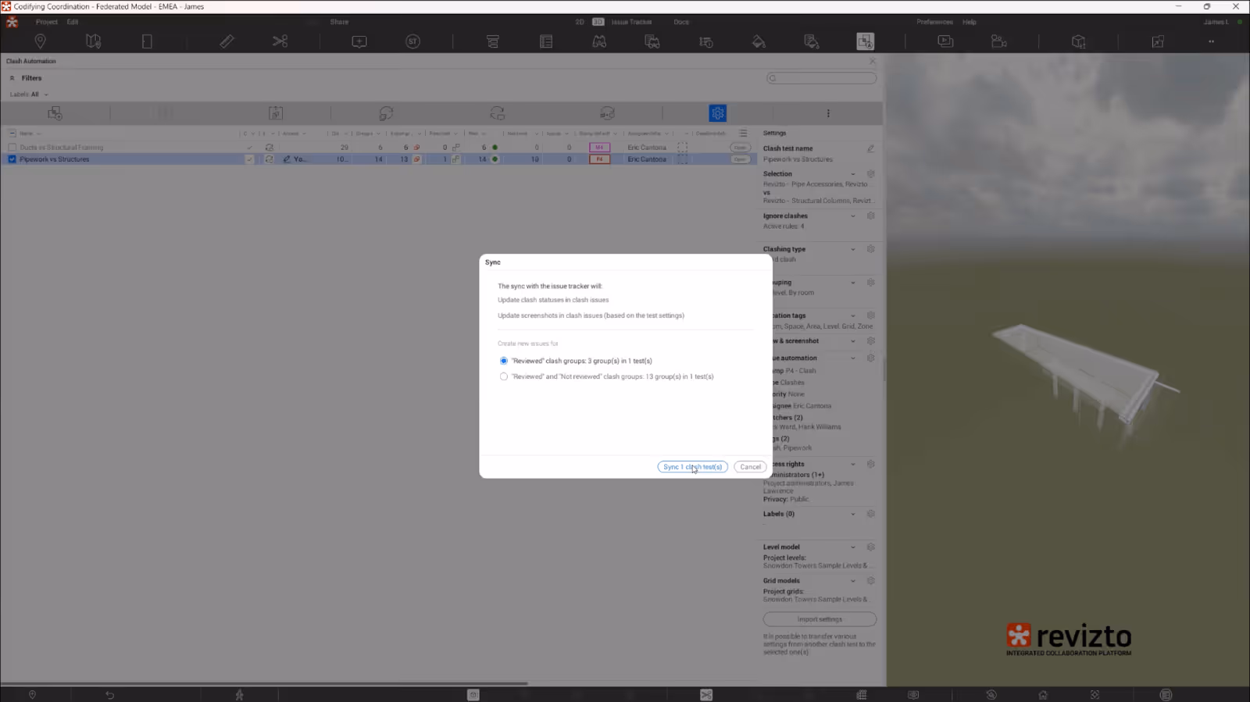This screenshot has height=702, width=1250.
Task: Click the binoculars search sets icon
Action: click(599, 41)
